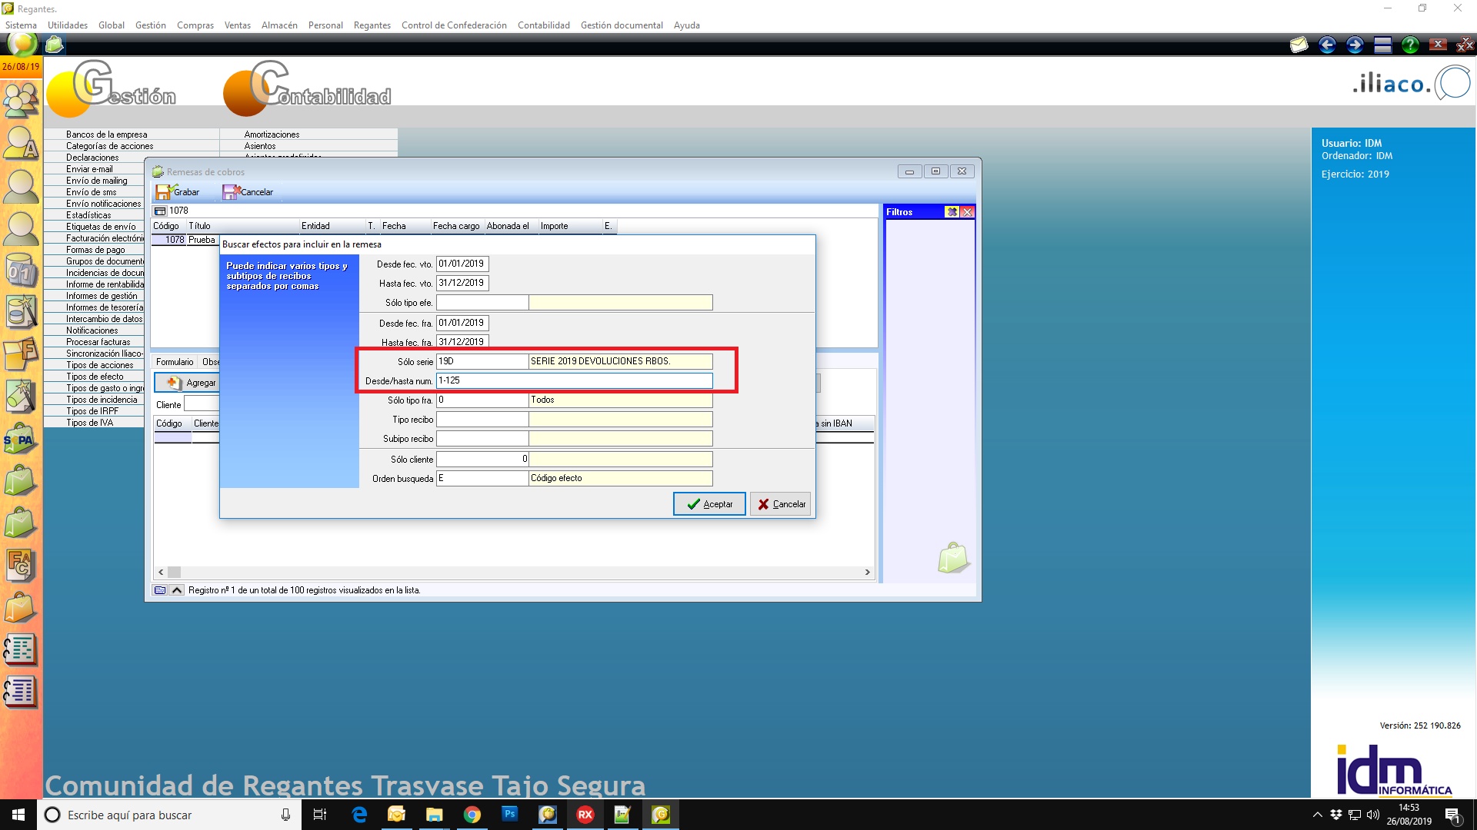Screen dimensions: 1477x830
Task: Pin the Filtros panel
Action: tap(952, 212)
